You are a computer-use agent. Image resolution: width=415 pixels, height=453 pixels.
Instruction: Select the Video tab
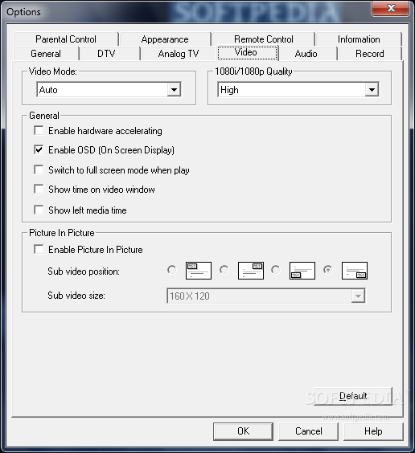(247, 52)
